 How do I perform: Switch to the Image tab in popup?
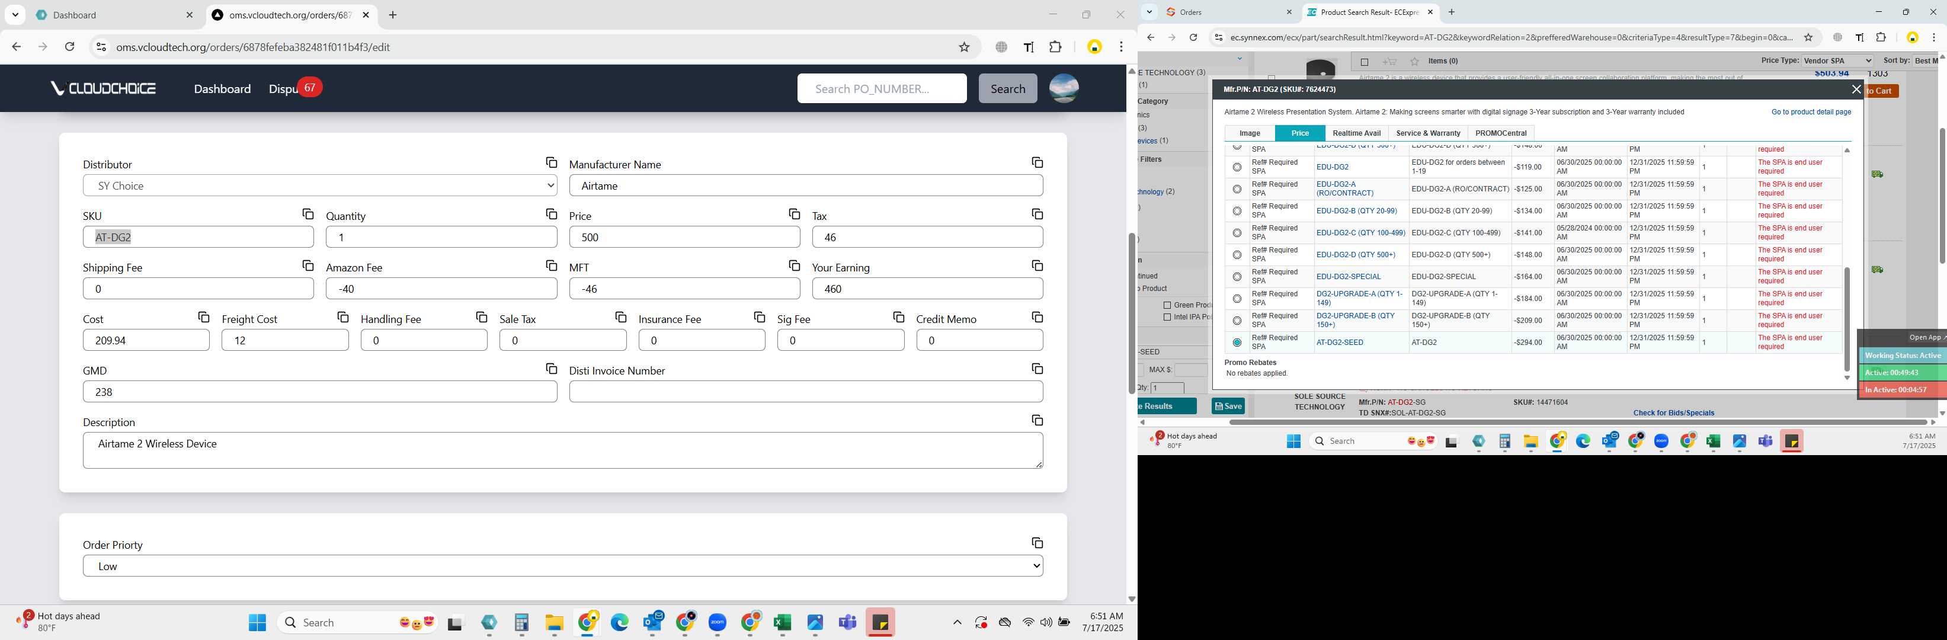pyautogui.click(x=1250, y=133)
